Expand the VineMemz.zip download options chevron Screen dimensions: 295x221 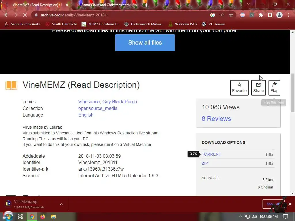pos(61,204)
